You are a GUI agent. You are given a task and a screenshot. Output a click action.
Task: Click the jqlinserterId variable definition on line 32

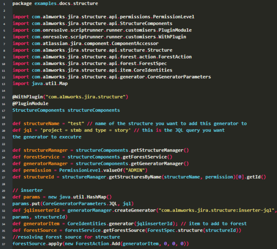pyautogui.click(x=41, y=211)
